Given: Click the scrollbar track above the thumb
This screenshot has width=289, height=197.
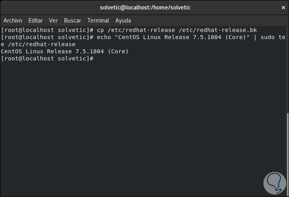Looking at the screenshot, I should click(x=287, y=71).
